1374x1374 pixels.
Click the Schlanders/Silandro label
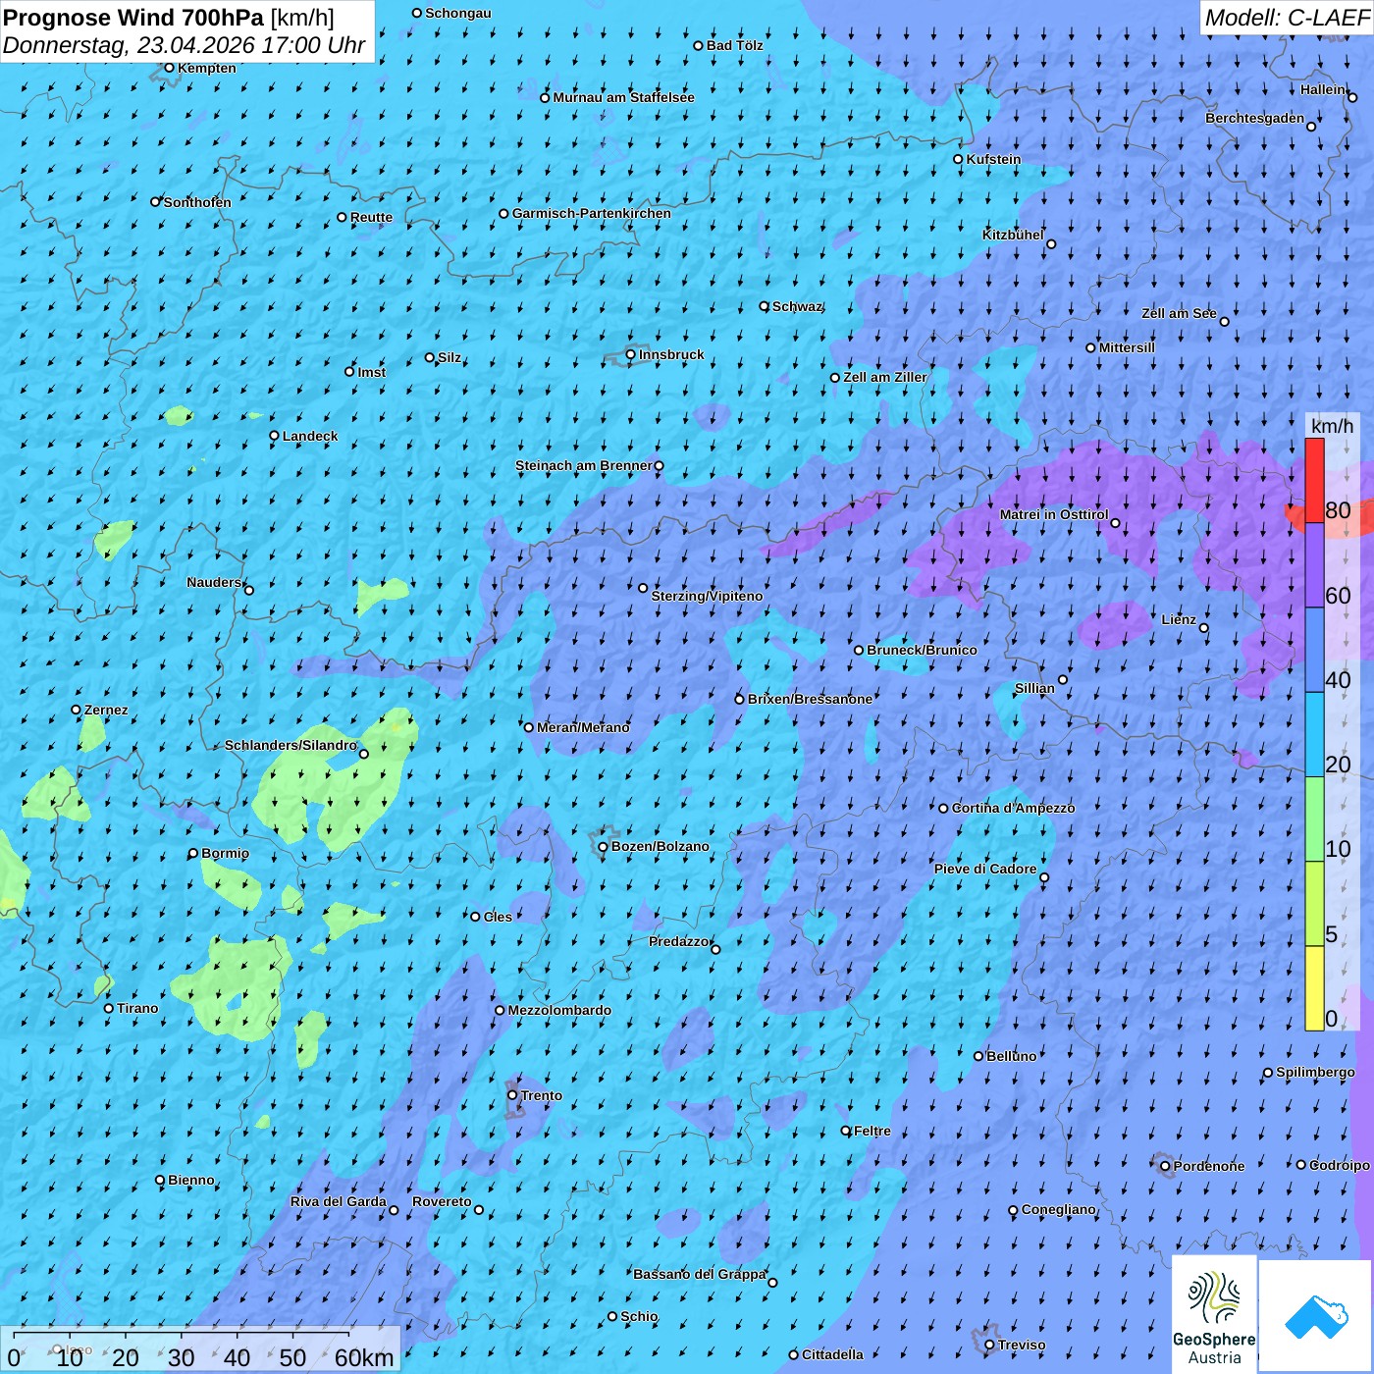291,745
